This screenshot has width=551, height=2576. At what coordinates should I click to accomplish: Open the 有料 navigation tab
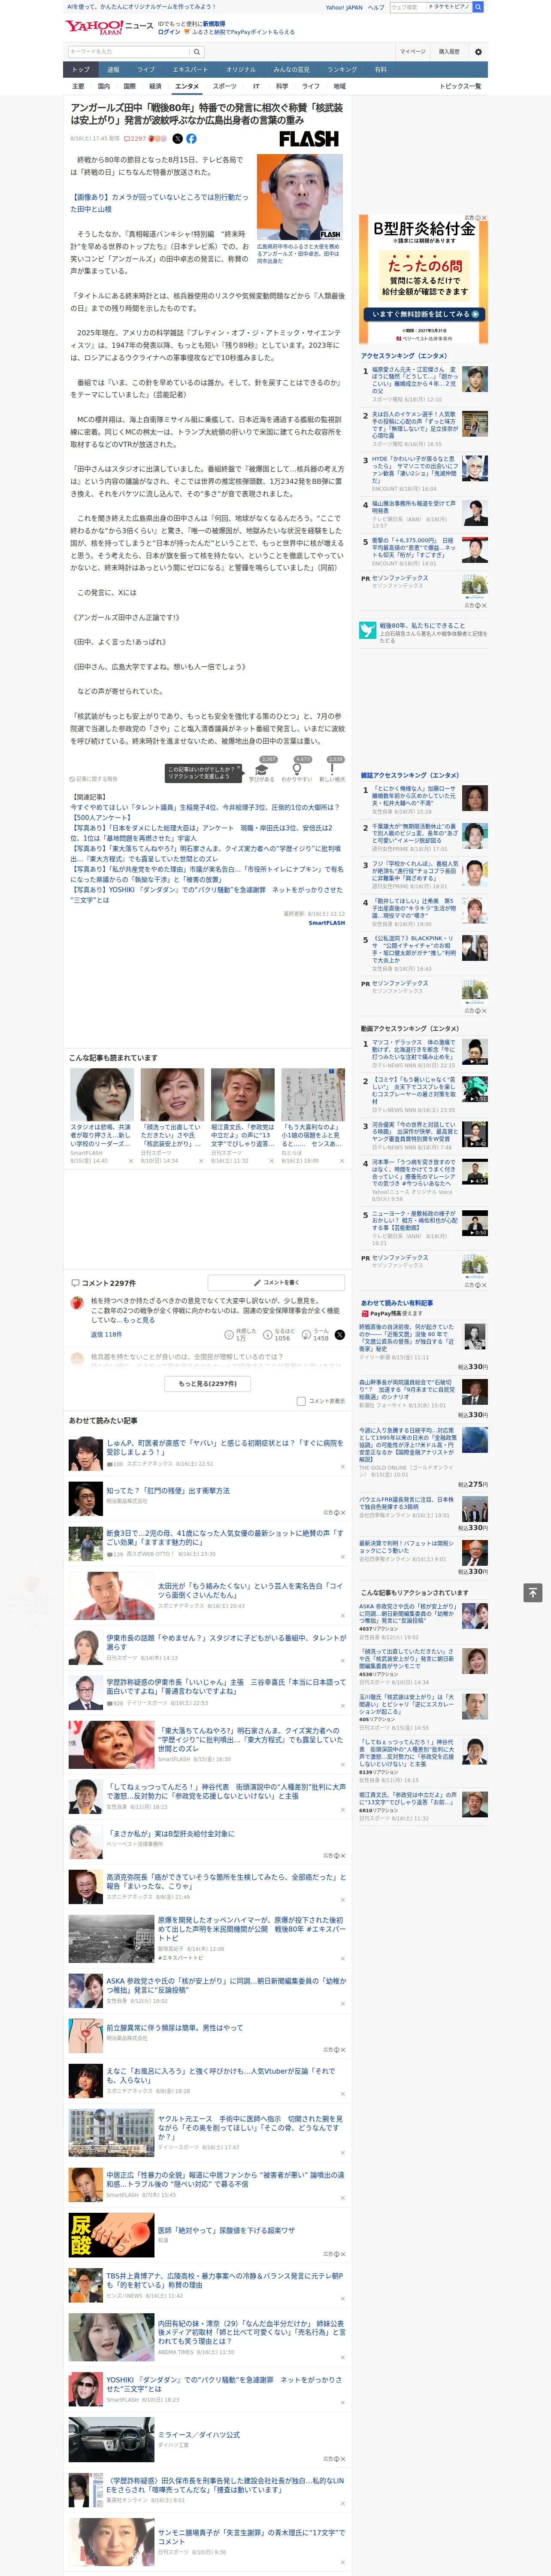coord(381,70)
